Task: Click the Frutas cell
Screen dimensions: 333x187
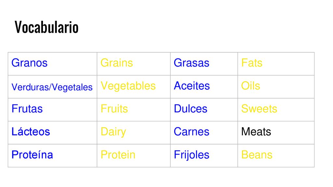Action: [52, 110]
